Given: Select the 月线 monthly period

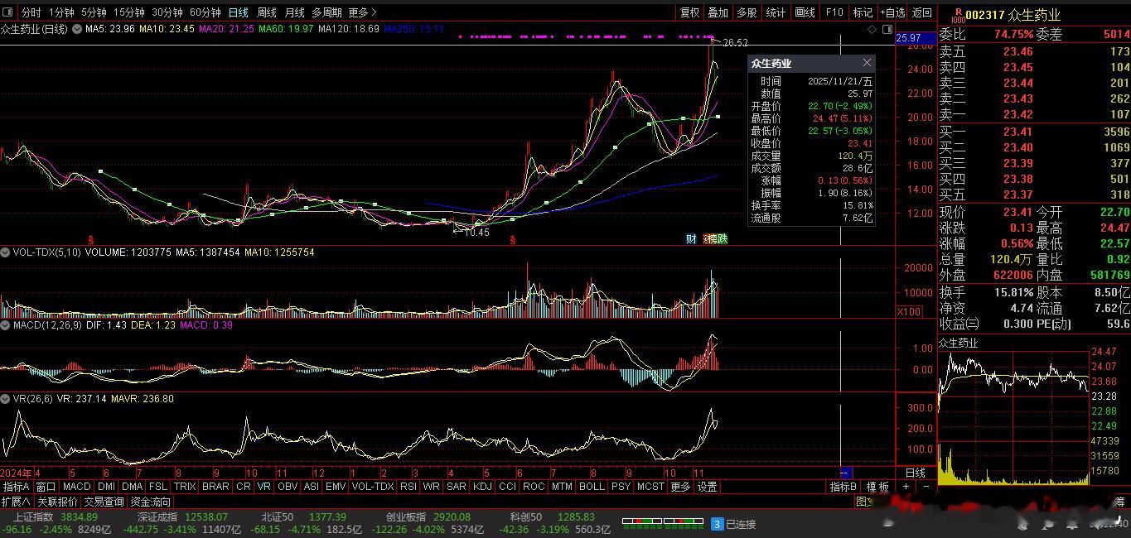Looking at the screenshot, I should 294,12.
